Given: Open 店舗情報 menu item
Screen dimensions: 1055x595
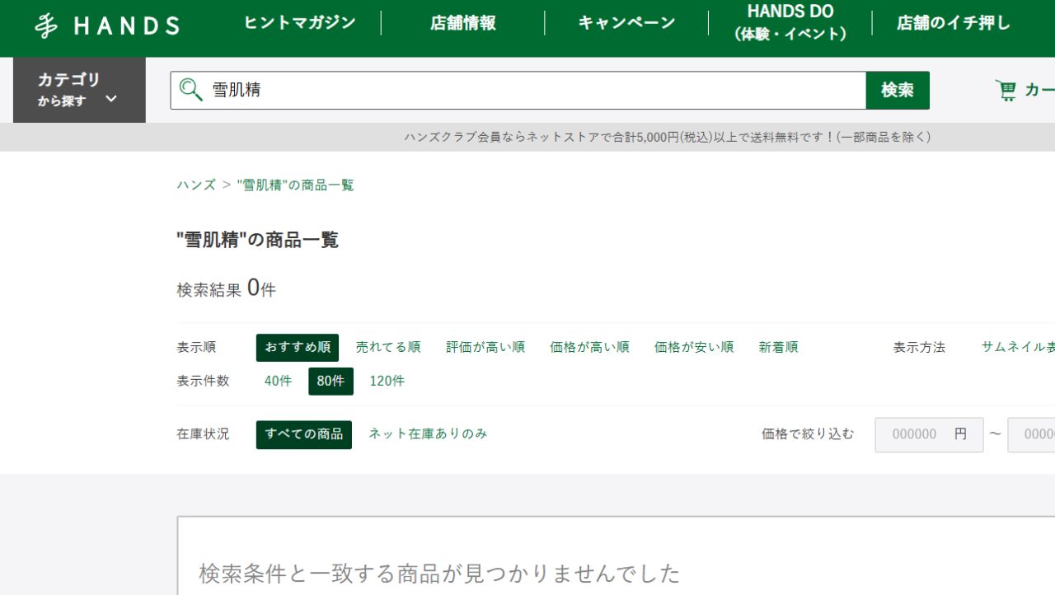Looking at the screenshot, I should click(x=462, y=23).
